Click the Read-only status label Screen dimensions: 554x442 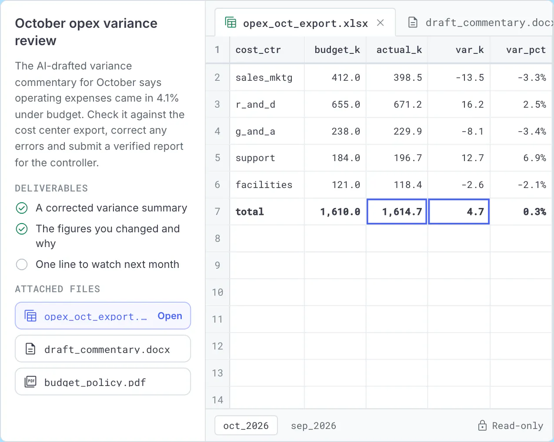click(x=517, y=426)
